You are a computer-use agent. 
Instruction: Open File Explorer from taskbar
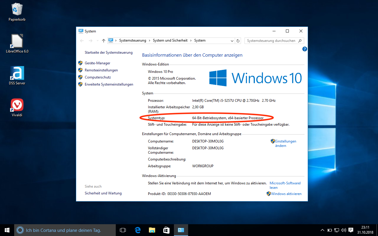(x=152, y=230)
